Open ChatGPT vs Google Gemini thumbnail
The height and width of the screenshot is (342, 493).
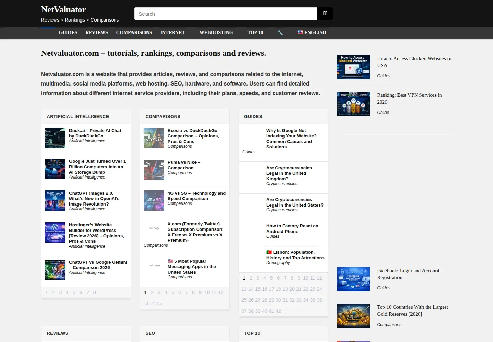tap(55, 270)
